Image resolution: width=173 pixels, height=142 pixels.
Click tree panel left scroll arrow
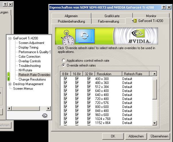point(9,108)
